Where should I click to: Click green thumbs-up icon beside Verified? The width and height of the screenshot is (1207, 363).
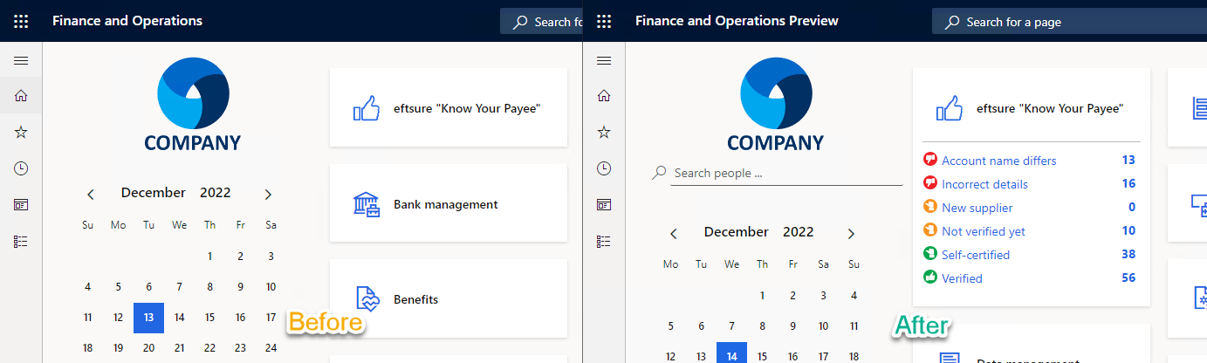point(930,277)
